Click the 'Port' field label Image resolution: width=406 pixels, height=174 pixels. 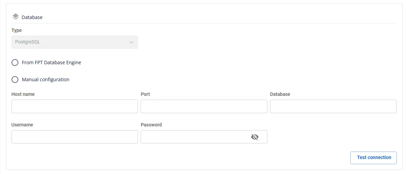[x=145, y=94]
